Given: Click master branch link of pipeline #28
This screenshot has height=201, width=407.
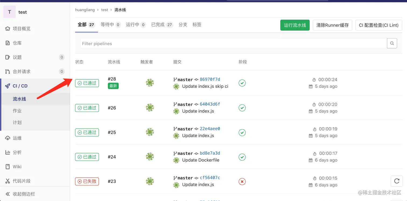Looking at the screenshot, I should click(x=185, y=80).
